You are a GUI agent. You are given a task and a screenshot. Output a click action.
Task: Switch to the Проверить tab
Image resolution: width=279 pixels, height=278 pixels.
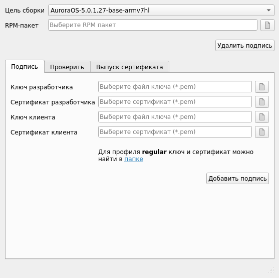point(67,67)
